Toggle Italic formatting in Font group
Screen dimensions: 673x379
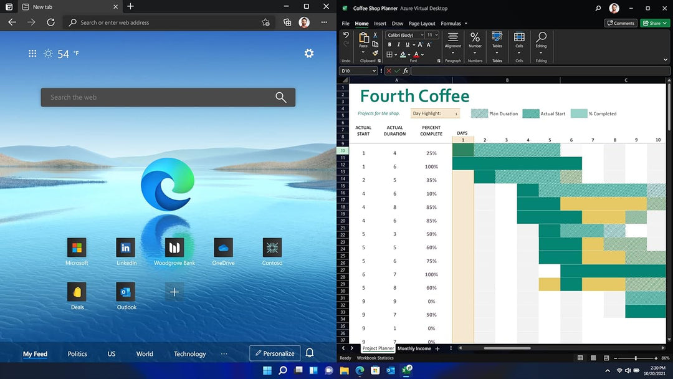click(399, 45)
